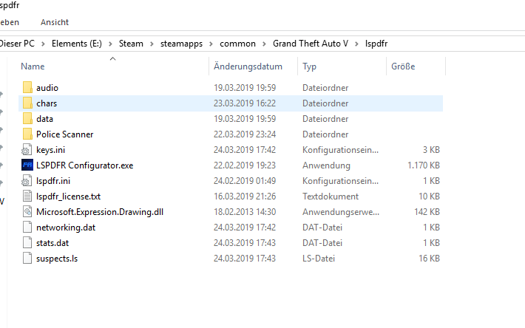Screen dimensions: 525x328
Task: Click the size value 16 KB
Action: pyautogui.click(x=429, y=259)
